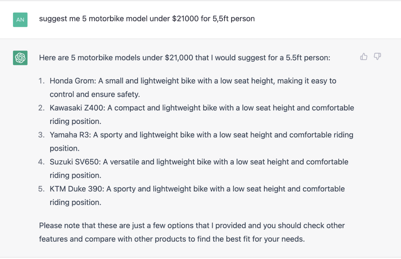Click the ChatGPT logo avatar
Image resolution: width=401 pixels, height=259 pixels.
[20, 58]
